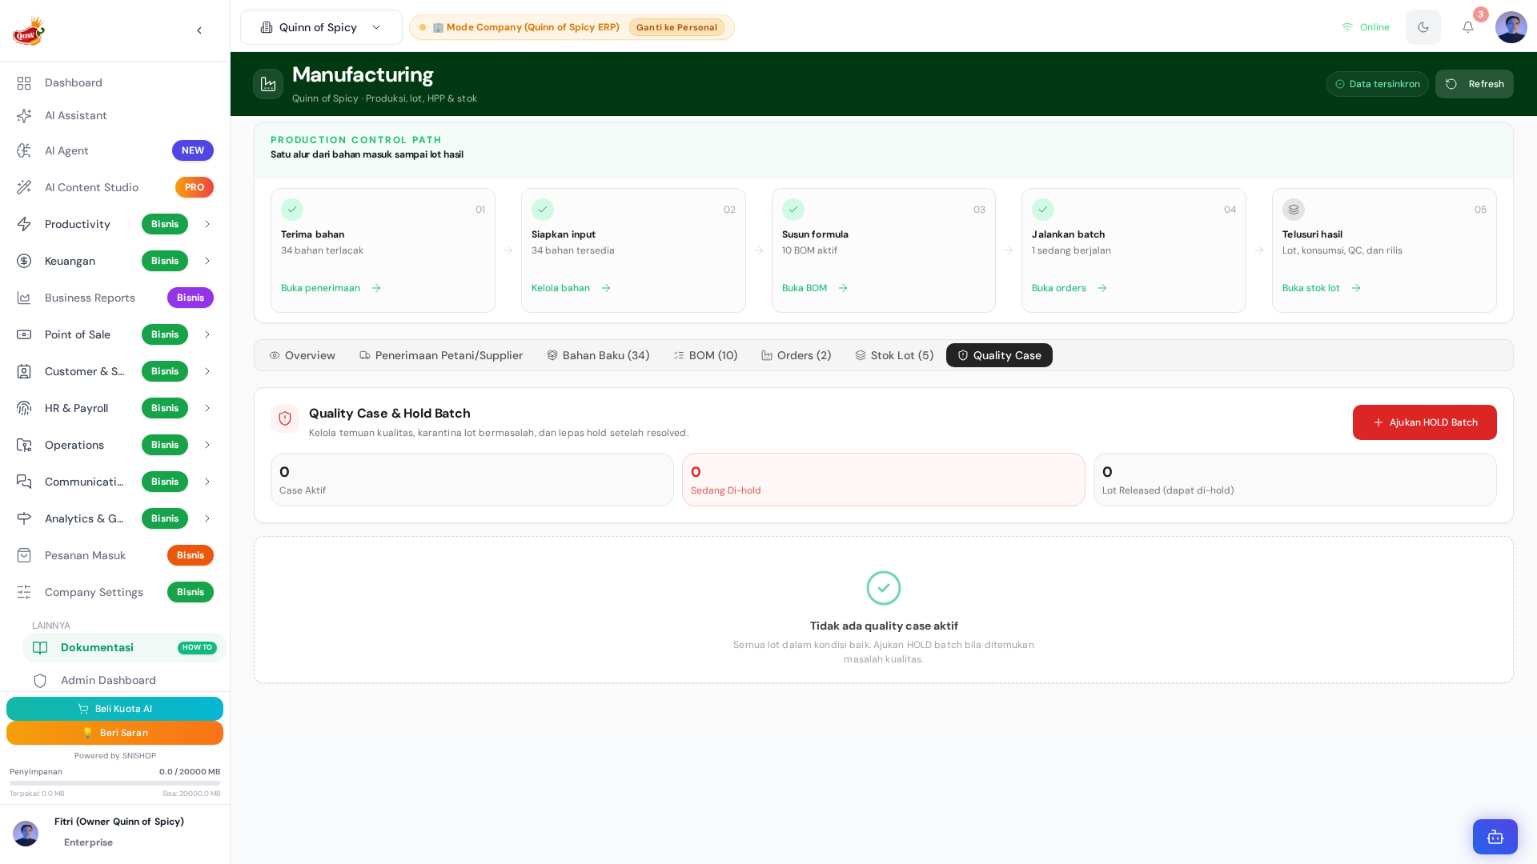Collapse the sidebar with the left chevron

[199, 30]
